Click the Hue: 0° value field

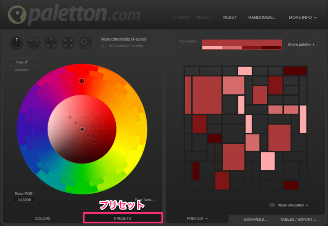click(22, 62)
